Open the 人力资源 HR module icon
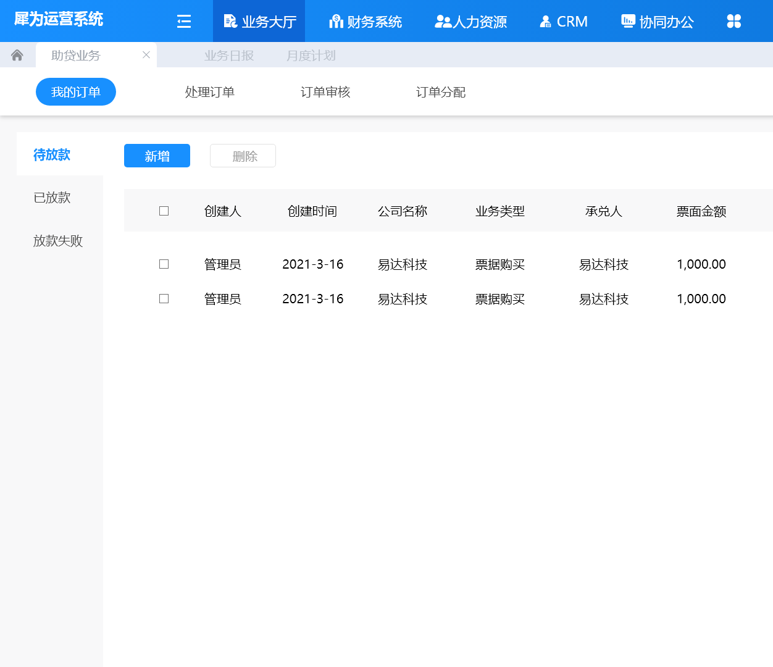773x667 pixels. (x=441, y=20)
